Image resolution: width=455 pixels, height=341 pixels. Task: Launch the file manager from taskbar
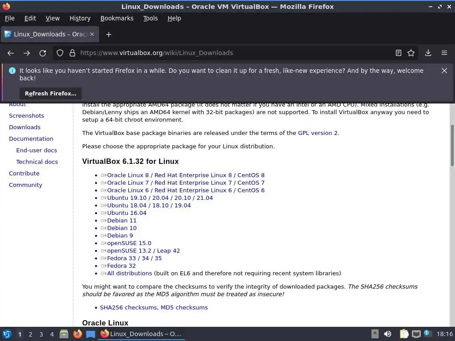64,334
